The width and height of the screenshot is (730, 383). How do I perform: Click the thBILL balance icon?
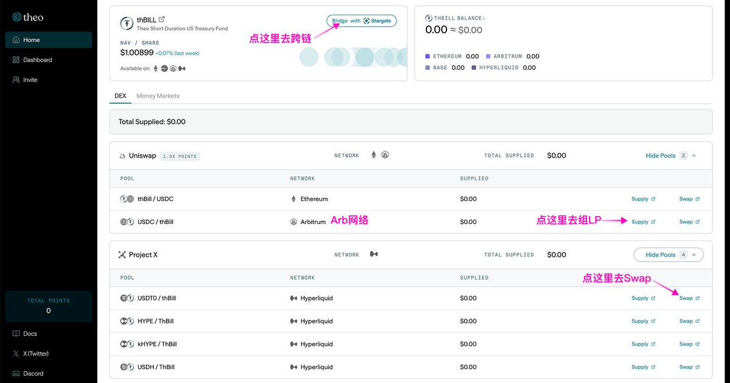429,18
